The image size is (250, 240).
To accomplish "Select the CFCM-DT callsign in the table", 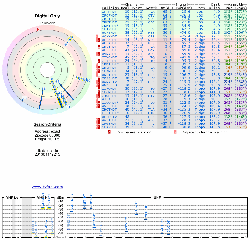I will point(109,92).
